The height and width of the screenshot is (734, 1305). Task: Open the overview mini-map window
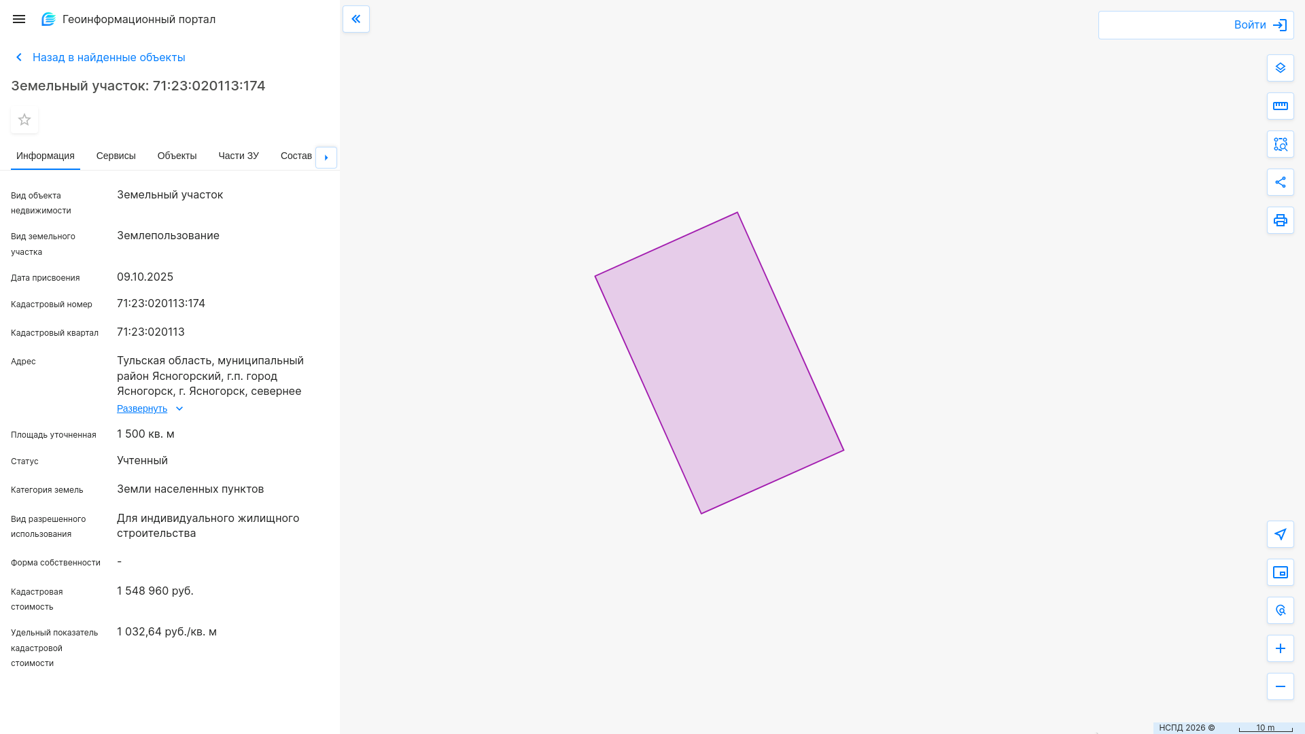1281,572
